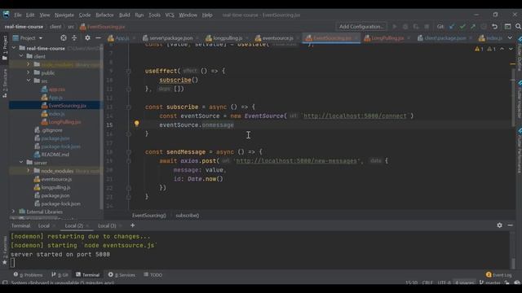522x293 pixels.
Task: Collapse the real-time-course root folder
Action: (x=14, y=48)
